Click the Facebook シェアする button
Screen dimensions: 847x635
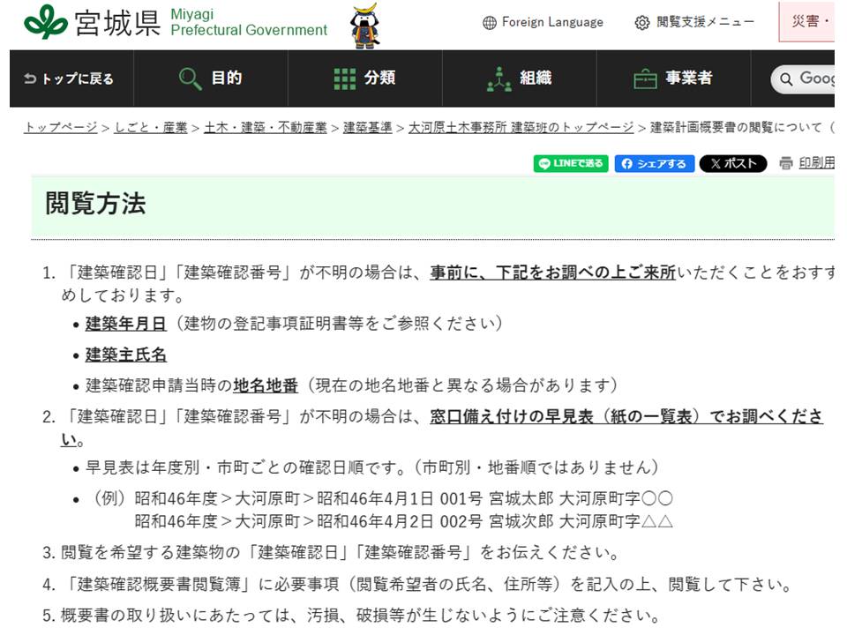coord(655,163)
